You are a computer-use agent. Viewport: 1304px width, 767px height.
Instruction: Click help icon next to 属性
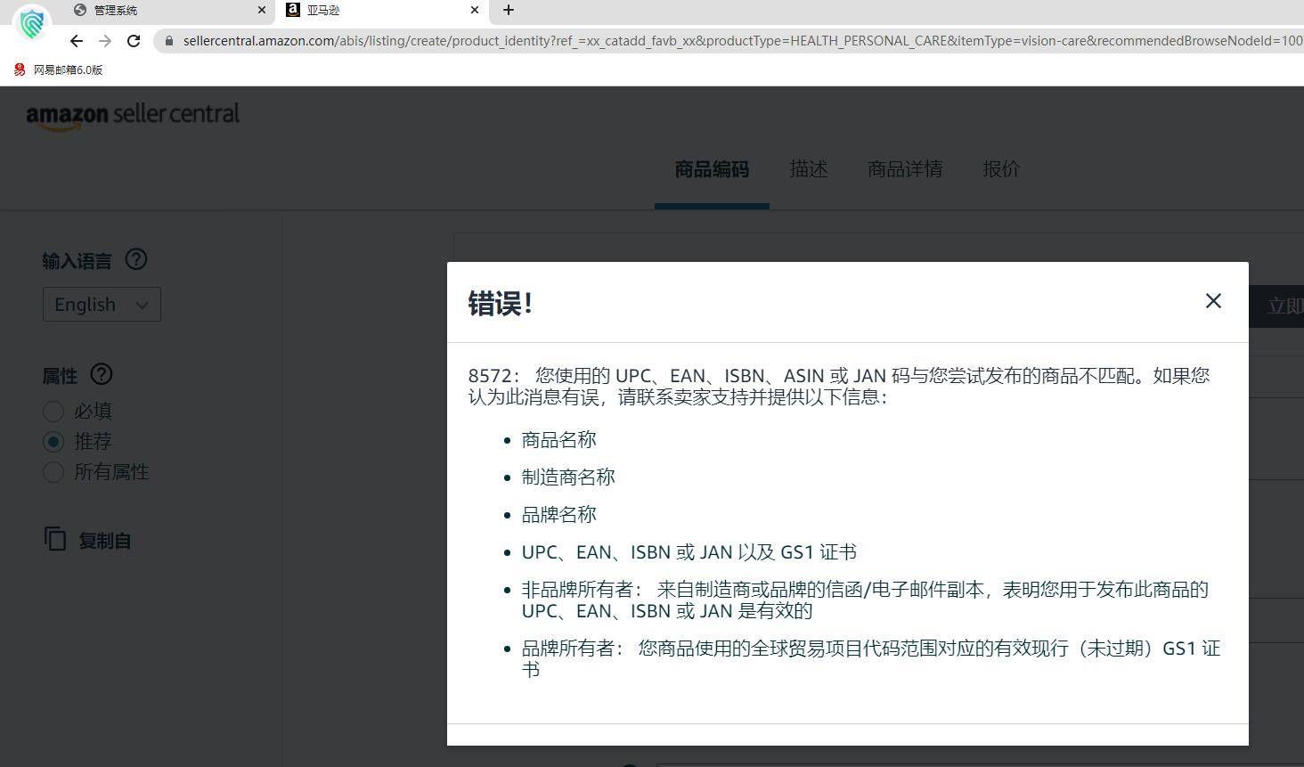[102, 374]
